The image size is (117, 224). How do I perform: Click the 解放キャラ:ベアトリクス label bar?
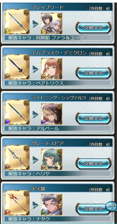[58, 83]
